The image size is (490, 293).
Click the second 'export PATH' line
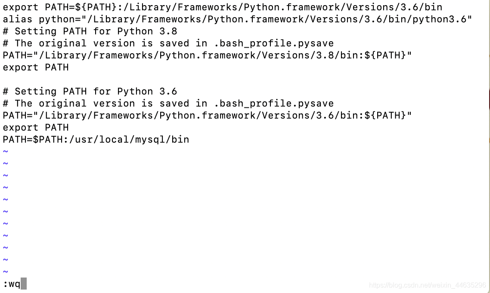tap(36, 128)
